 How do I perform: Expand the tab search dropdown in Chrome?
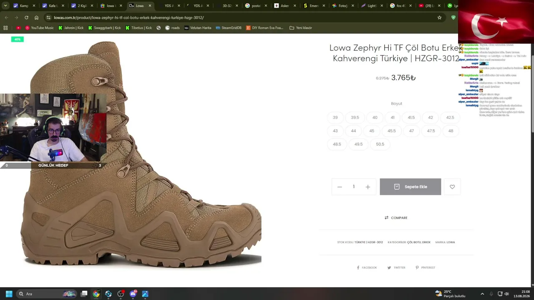coord(5,6)
